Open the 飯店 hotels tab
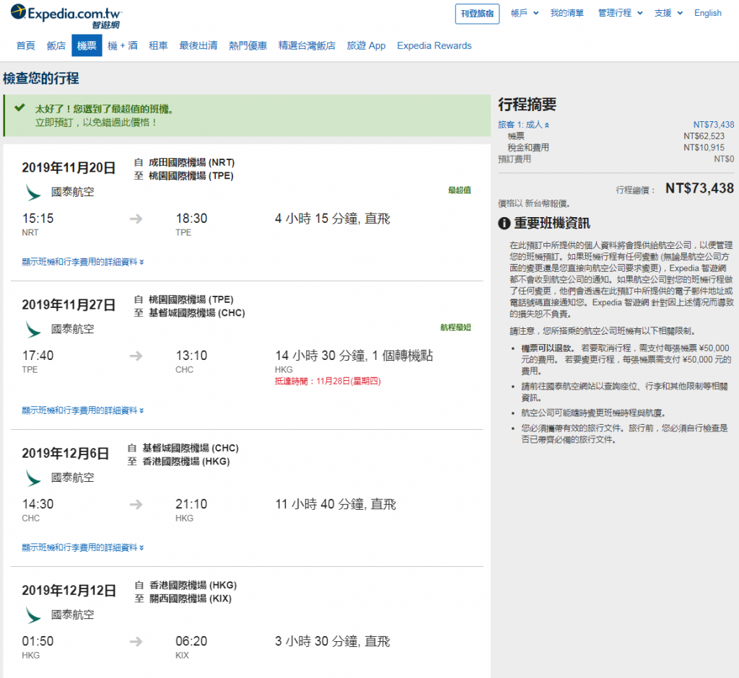739x678 pixels. [x=56, y=45]
